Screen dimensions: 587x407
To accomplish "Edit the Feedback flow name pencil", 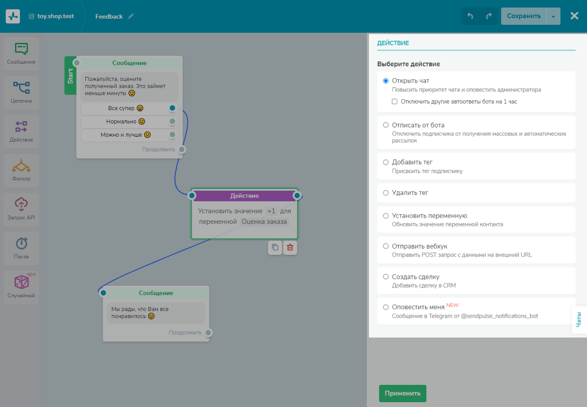I will pyautogui.click(x=131, y=16).
